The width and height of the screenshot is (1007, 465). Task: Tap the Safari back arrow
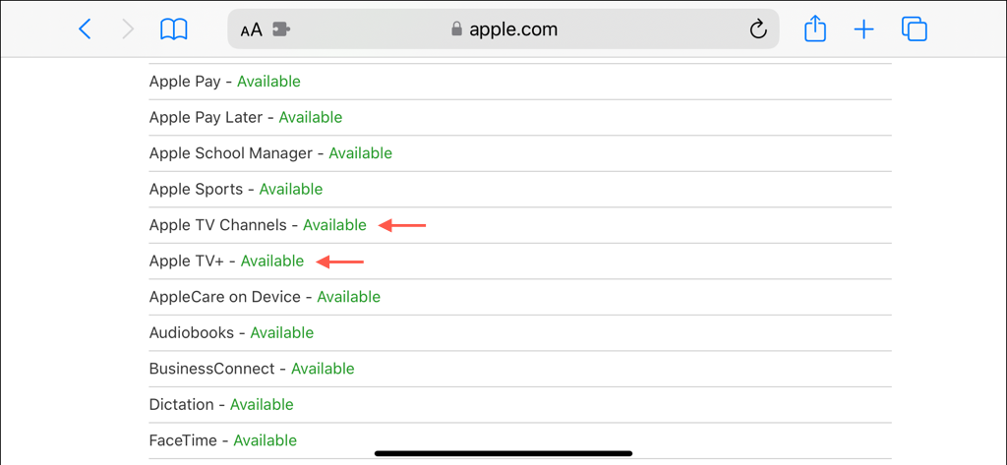(85, 29)
